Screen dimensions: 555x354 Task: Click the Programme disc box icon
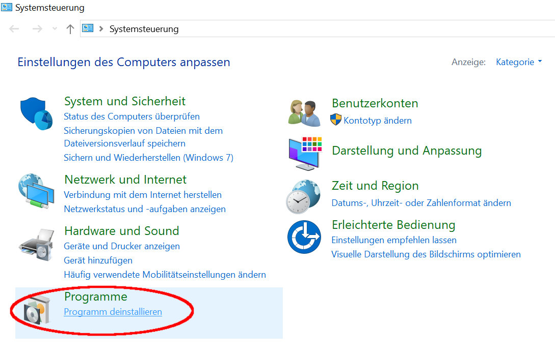(x=37, y=311)
